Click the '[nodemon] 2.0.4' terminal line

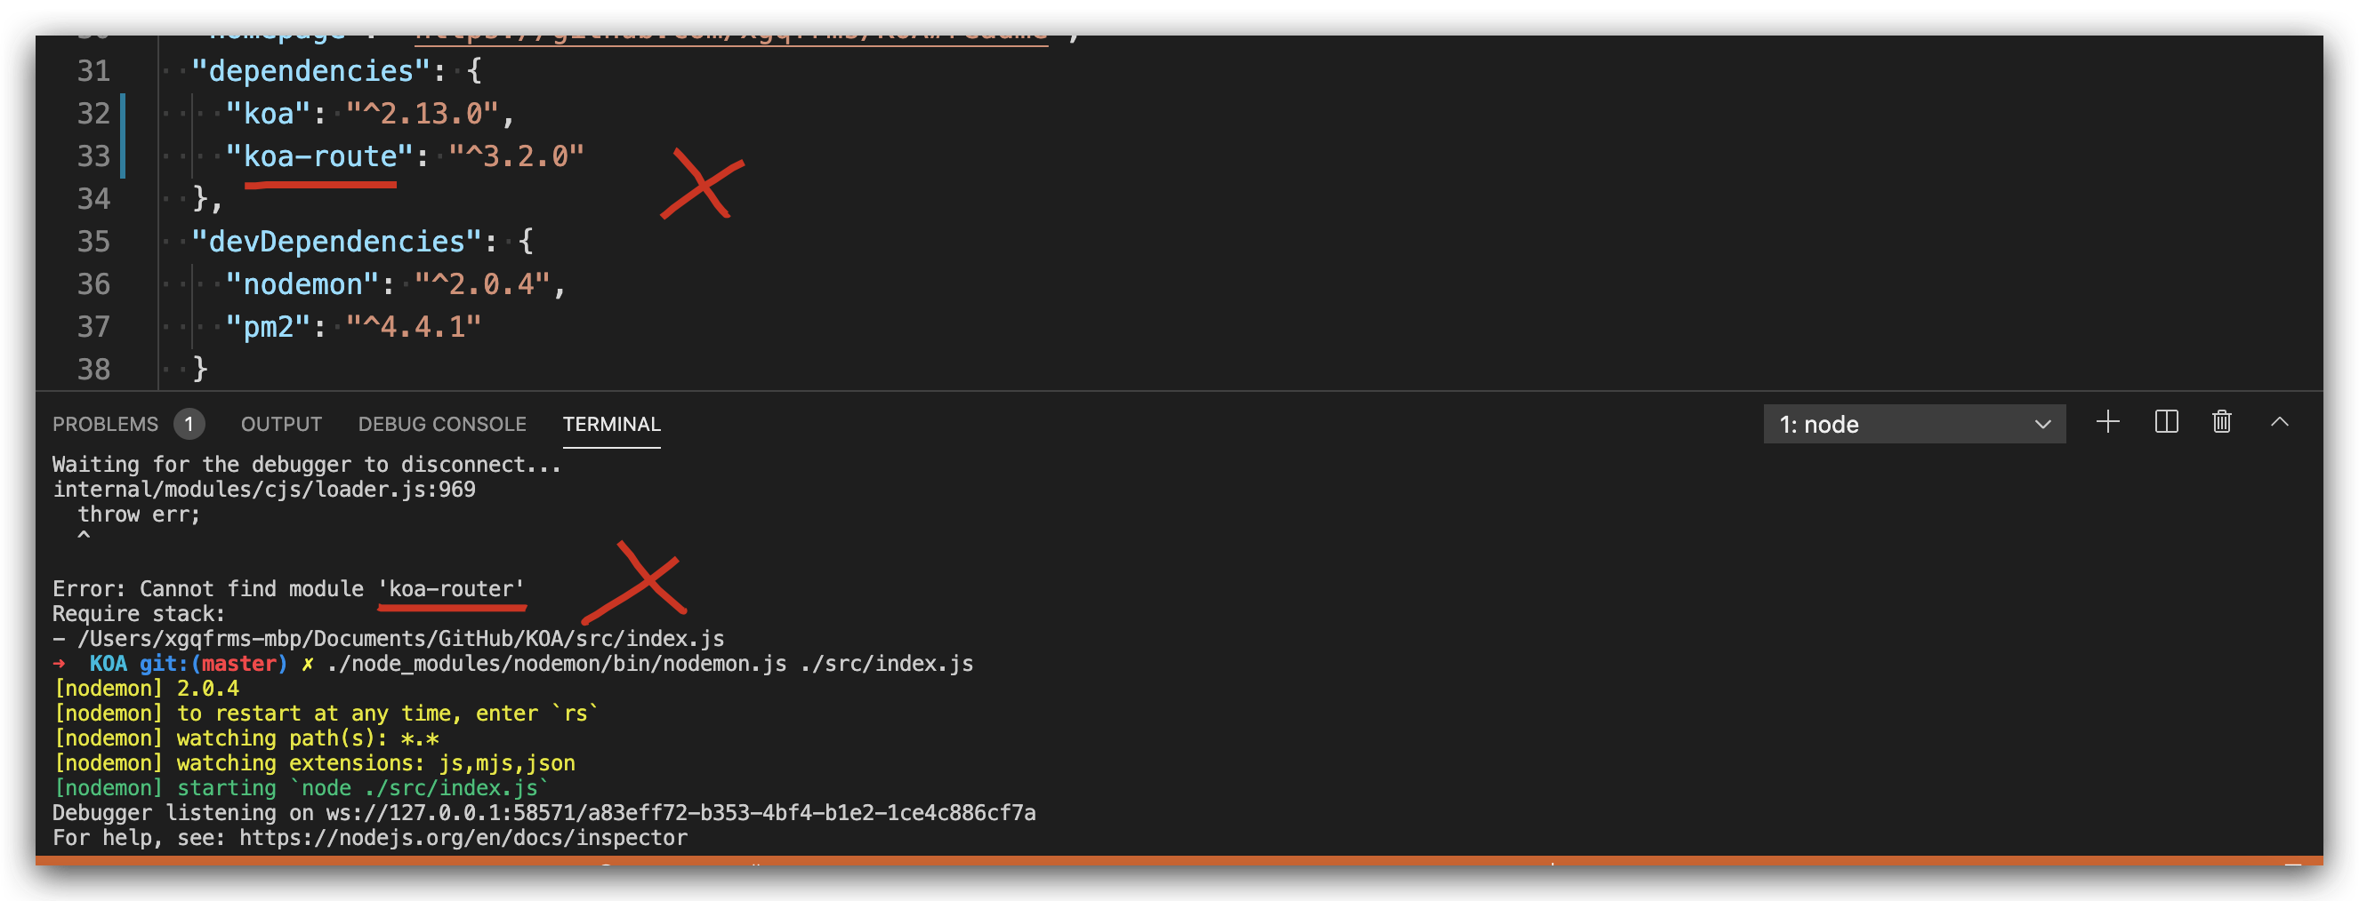tap(147, 689)
